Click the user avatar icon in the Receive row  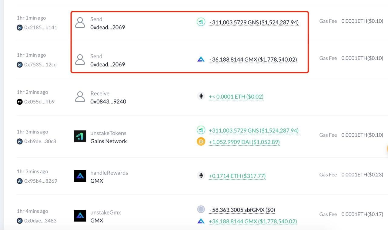point(80,97)
